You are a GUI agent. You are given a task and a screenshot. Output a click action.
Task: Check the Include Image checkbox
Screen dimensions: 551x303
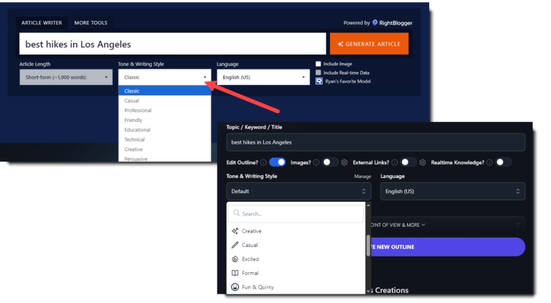tap(319, 64)
